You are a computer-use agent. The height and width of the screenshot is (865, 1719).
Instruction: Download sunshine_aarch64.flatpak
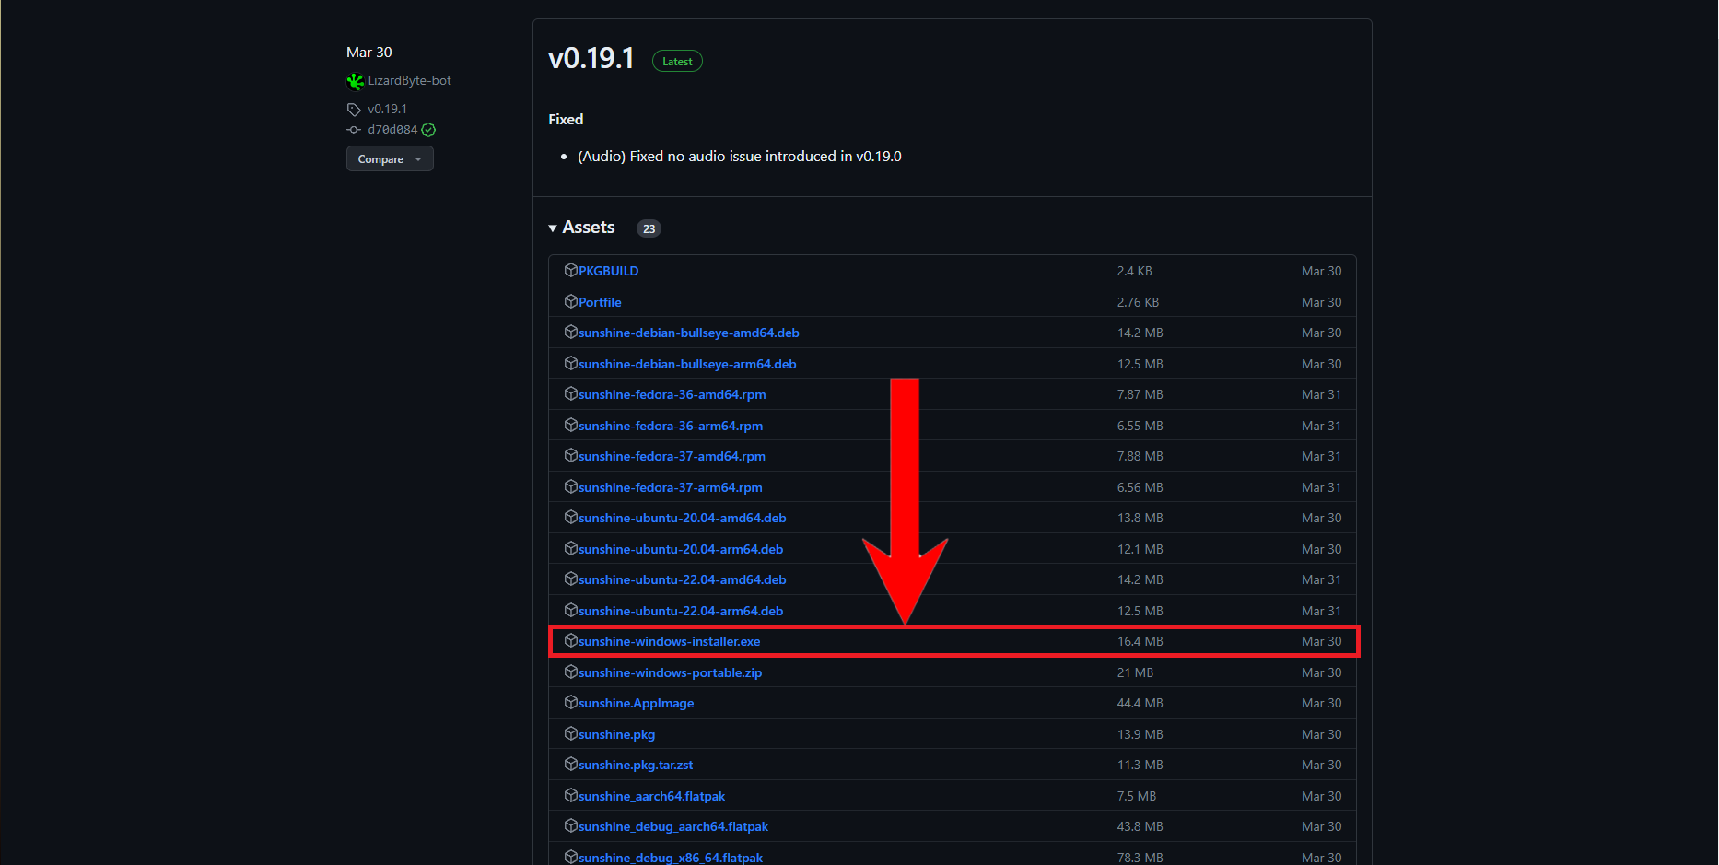(x=652, y=796)
